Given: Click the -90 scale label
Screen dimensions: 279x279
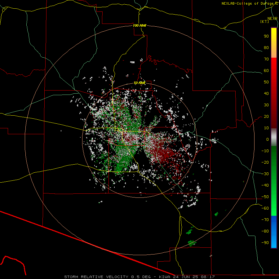Looking at the screenshot, I should tap(265, 243).
